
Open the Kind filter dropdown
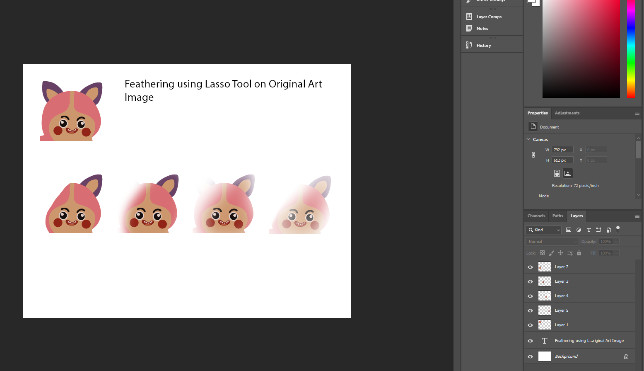pos(543,230)
